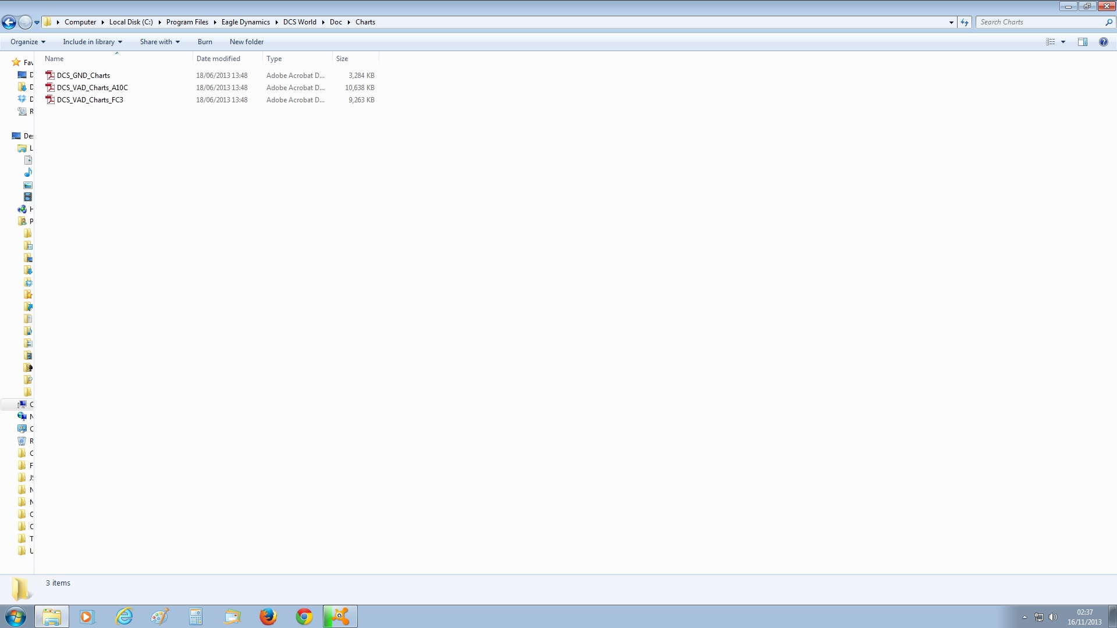This screenshot has height=628, width=1117.
Task: Open the recent locations dropdown arrow
Action: pos(37,23)
